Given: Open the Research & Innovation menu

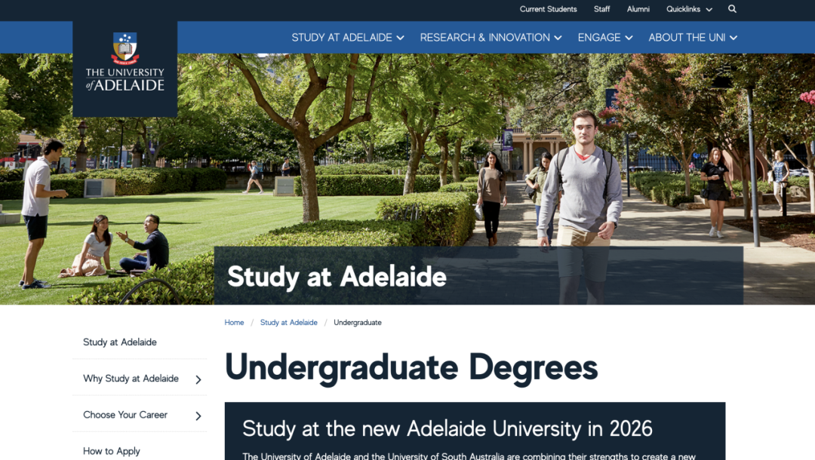Looking at the screenshot, I should [x=491, y=38].
